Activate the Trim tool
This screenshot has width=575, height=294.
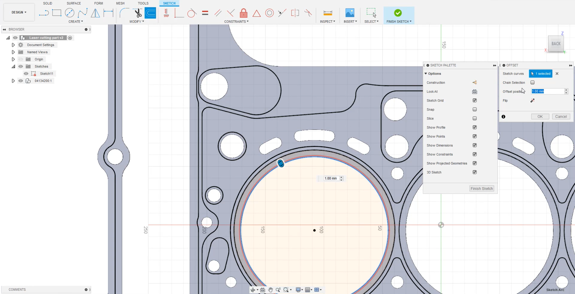click(137, 13)
